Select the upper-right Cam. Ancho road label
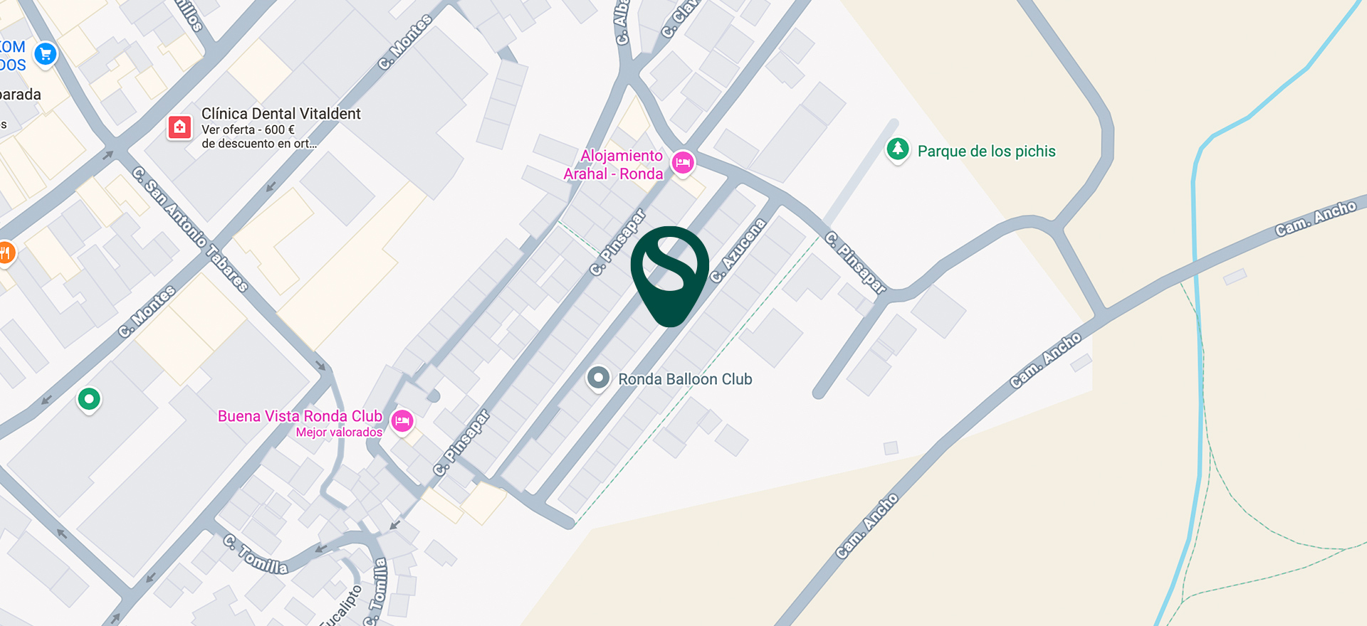Screen dimensions: 1367x626 [1316, 218]
